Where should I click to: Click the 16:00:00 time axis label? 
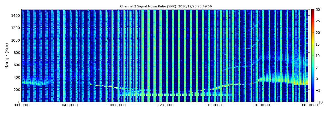point(213,105)
